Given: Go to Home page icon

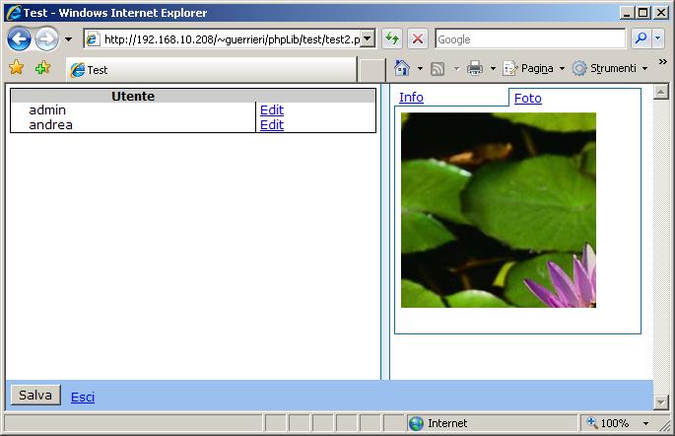Looking at the screenshot, I should coord(402,68).
